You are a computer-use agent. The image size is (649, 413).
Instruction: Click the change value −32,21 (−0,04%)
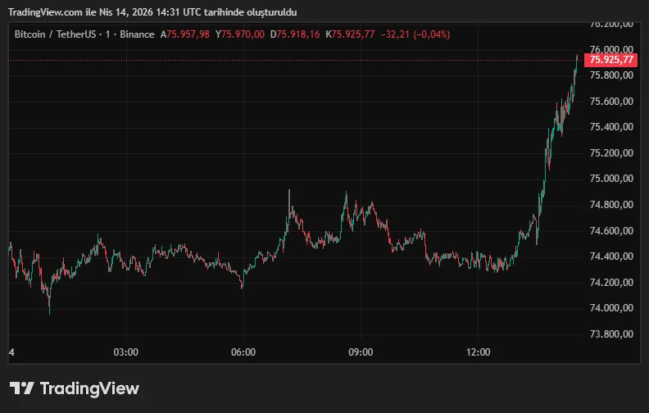pos(415,34)
